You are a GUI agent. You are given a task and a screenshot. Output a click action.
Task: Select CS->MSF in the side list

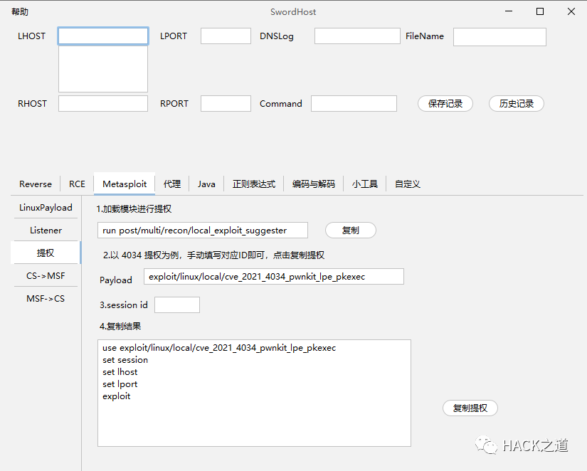click(46, 276)
